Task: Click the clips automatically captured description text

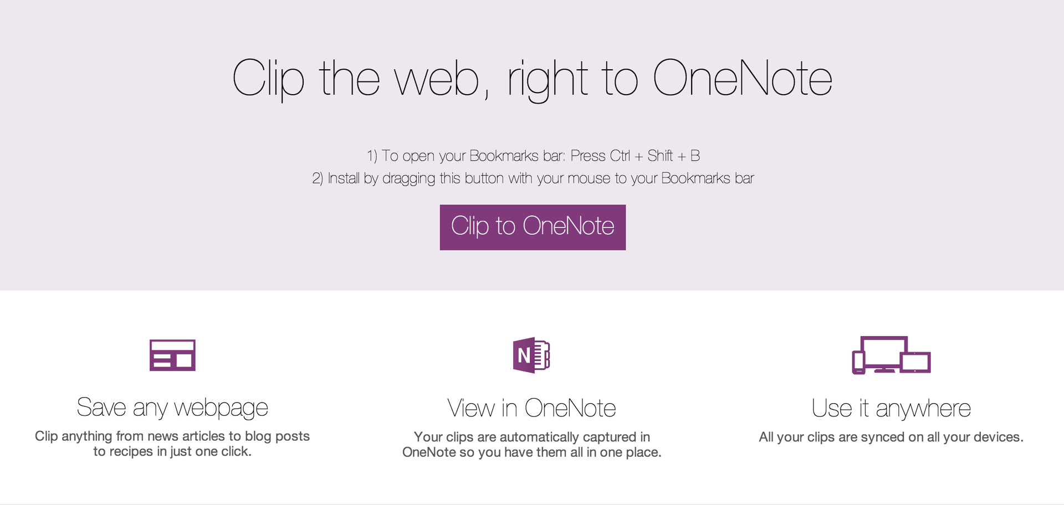Action: tap(531, 445)
